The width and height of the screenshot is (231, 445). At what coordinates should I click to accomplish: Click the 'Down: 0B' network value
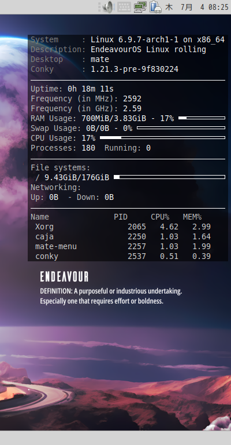tap(95, 197)
